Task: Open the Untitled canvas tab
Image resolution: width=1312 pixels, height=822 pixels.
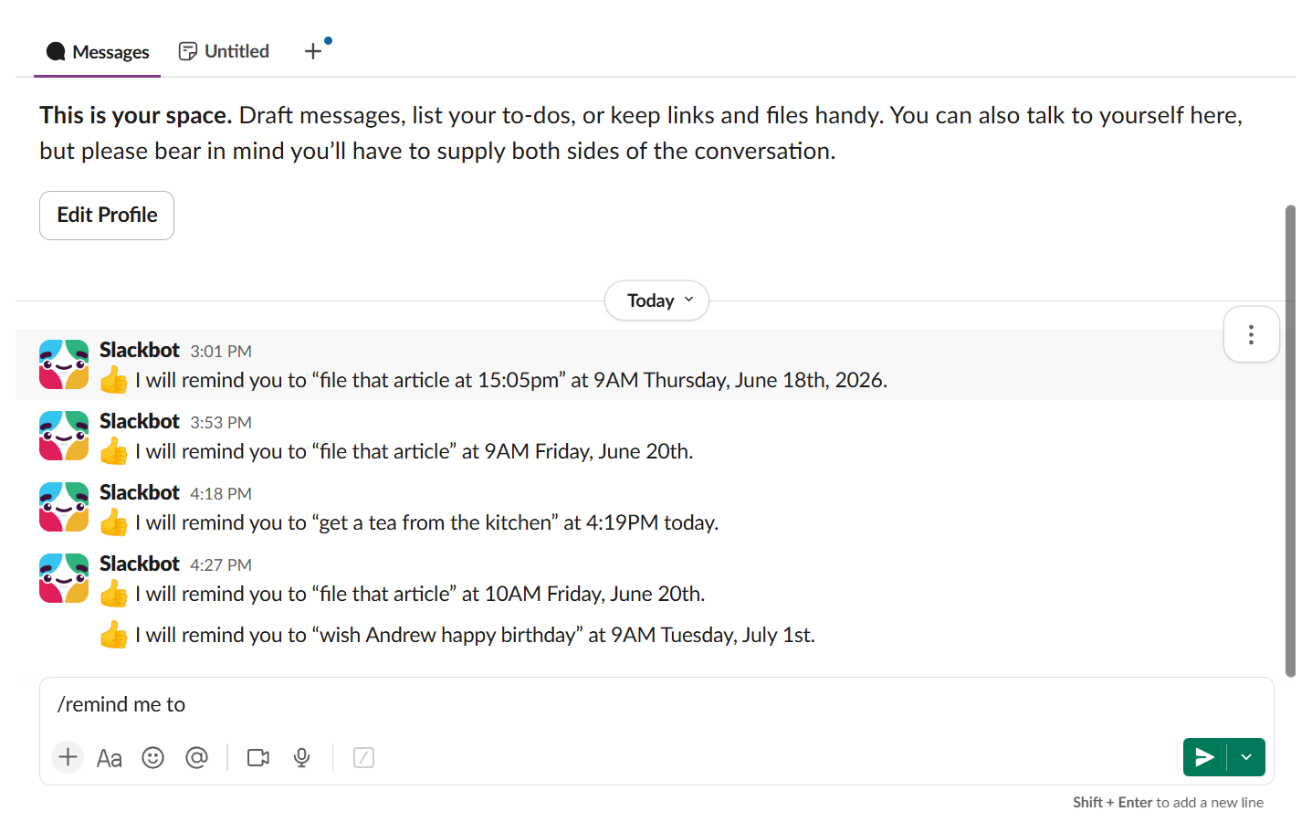Action: pos(224,51)
